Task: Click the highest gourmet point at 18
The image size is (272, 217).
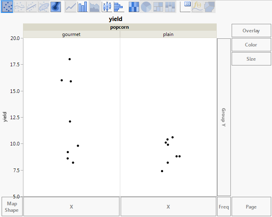Action: [x=69, y=59]
